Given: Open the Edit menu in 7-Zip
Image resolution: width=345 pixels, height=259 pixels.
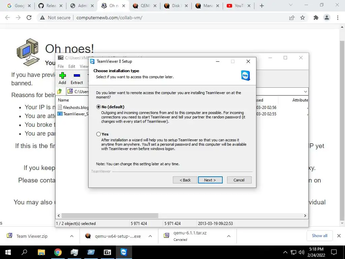Looking at the screenshot, I should tap(72, 66).
